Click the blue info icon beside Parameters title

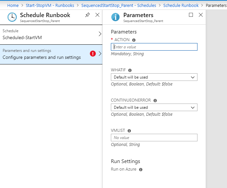[x=115, y=17]
